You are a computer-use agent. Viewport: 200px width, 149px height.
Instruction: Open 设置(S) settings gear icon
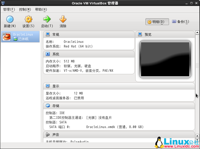point(28,19)
